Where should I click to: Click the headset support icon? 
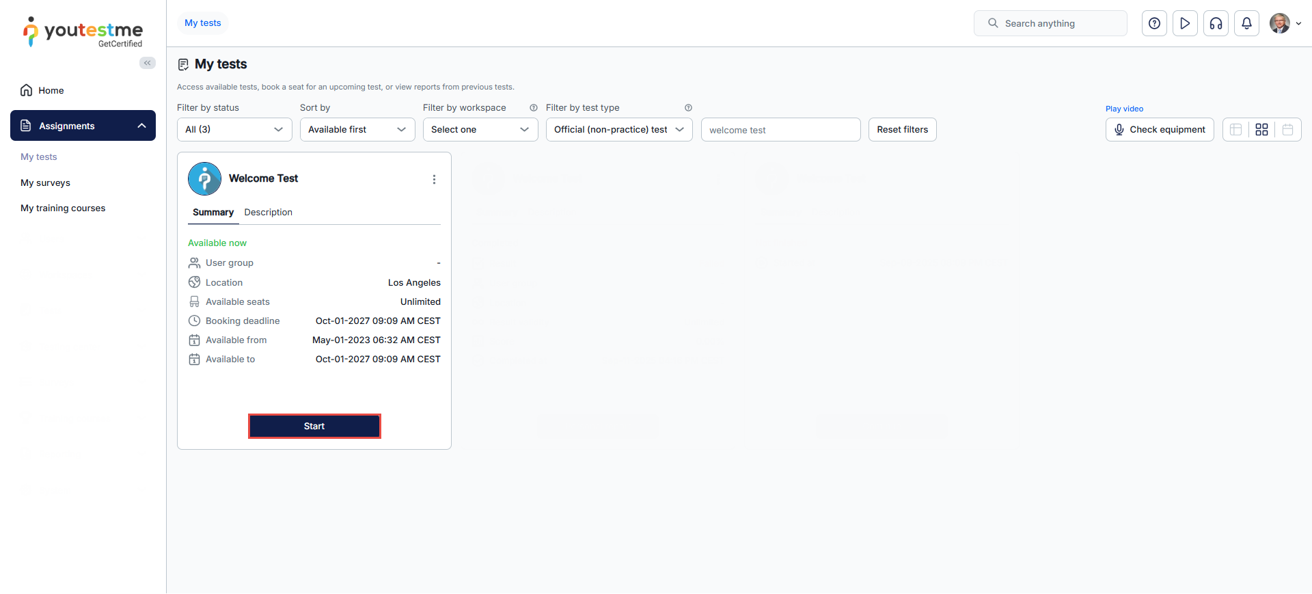point(1216,23)
